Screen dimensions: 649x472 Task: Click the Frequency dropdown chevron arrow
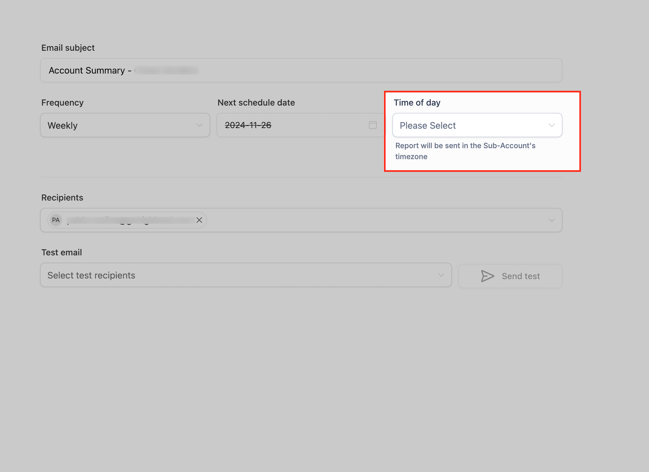click(200, 125)
